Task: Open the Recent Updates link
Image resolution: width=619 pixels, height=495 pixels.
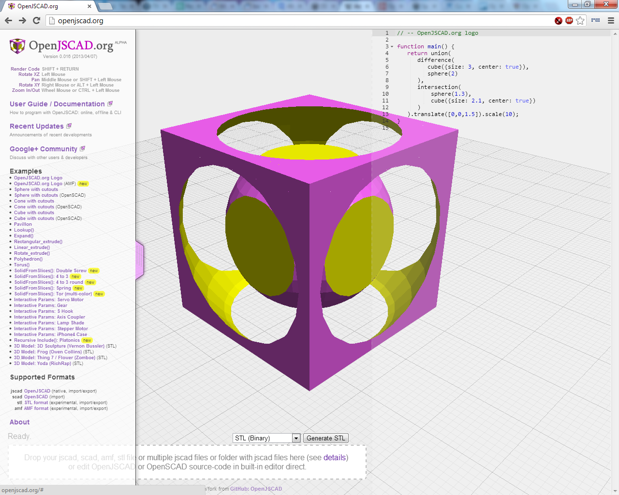Action: click(x=37, y=126)
